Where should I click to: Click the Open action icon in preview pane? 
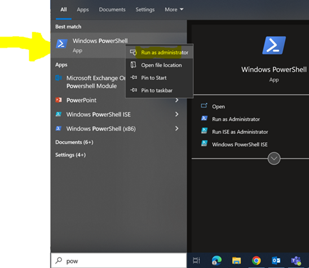pyautogui.click(x=204, y=106)
